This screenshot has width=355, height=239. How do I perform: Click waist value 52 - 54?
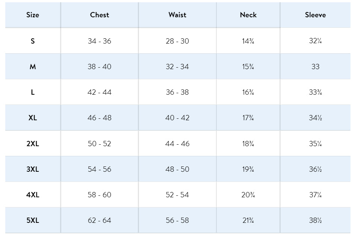coord(177,195)
